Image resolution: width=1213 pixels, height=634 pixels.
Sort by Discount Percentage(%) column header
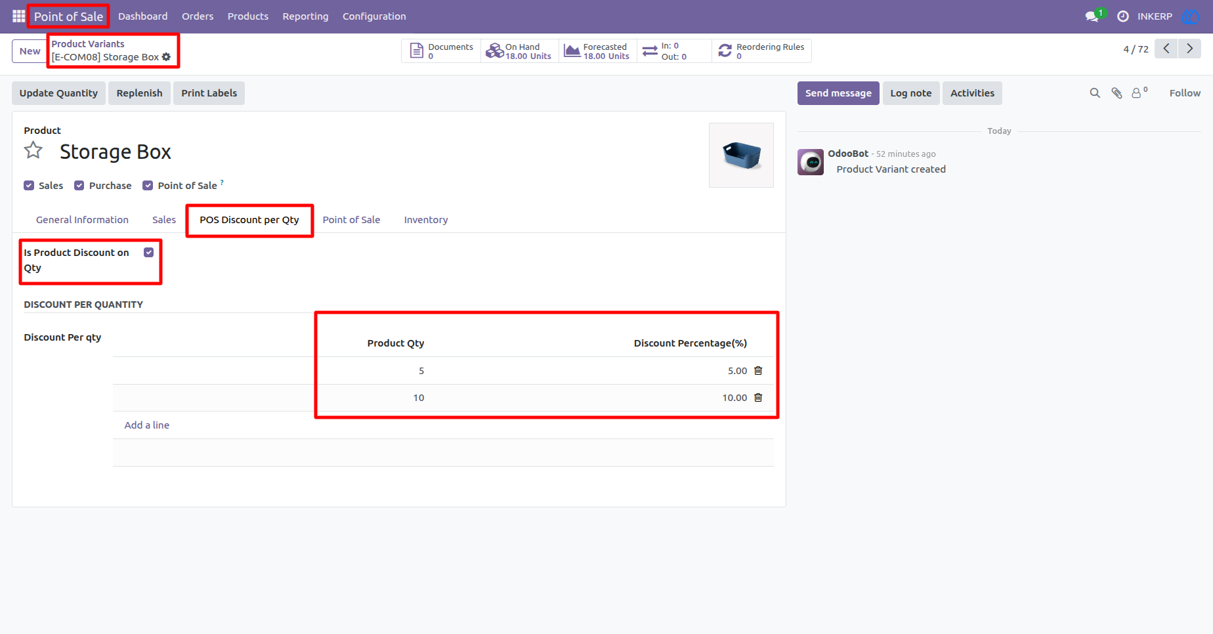(691, 343)
